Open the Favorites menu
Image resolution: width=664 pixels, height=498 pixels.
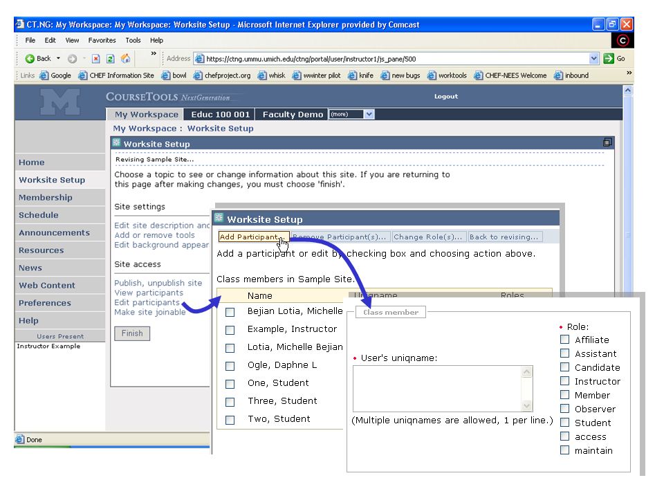coord(102,40)
